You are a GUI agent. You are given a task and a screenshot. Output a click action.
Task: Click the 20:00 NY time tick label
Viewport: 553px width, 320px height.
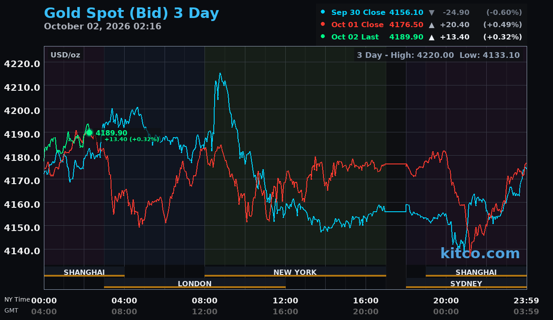(x=446, y=300)
